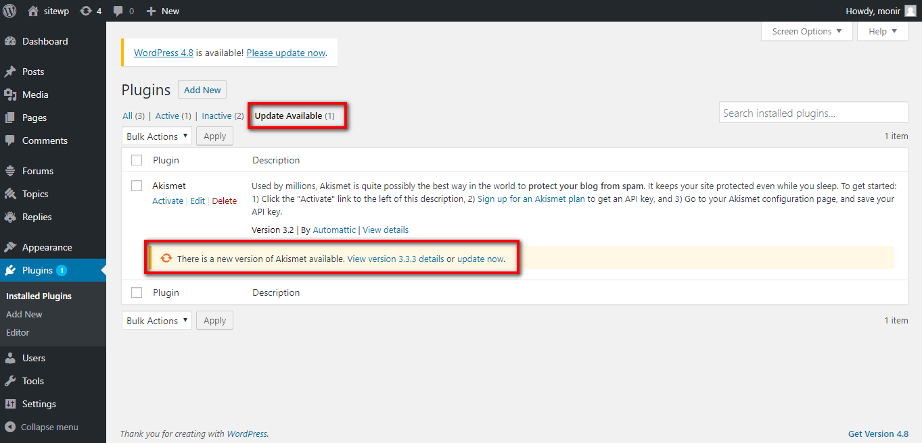Viewport: 922px width, 443px height.
Task: Click the Plugins update count badge
Action: [x=62, y=270]
